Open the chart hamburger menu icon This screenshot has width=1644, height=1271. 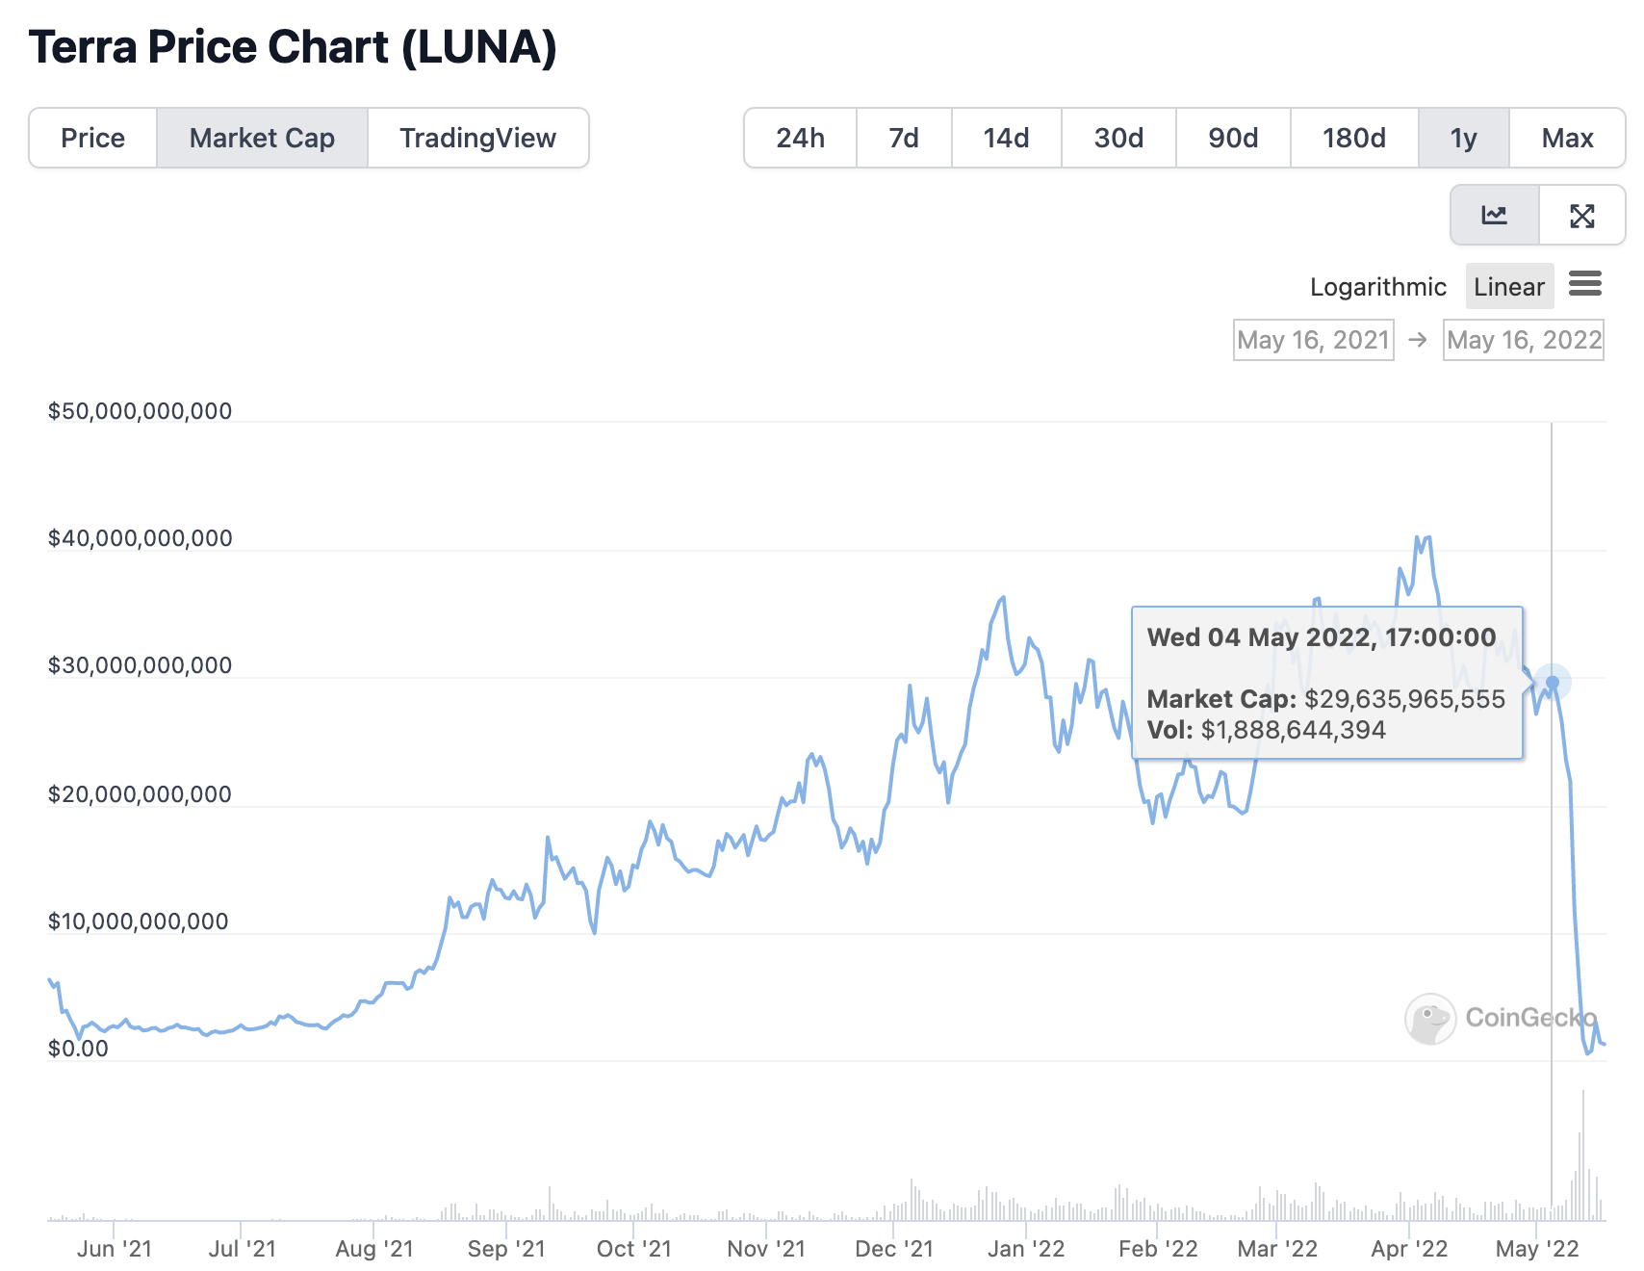tap(1585, 284)
